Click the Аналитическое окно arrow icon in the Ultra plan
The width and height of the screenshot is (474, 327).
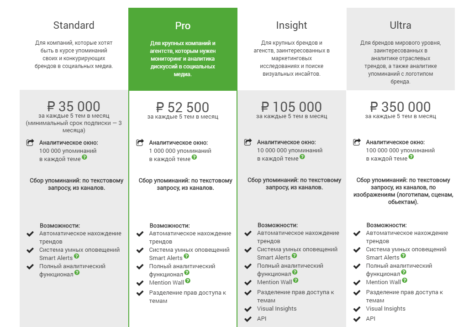(357, 142)
